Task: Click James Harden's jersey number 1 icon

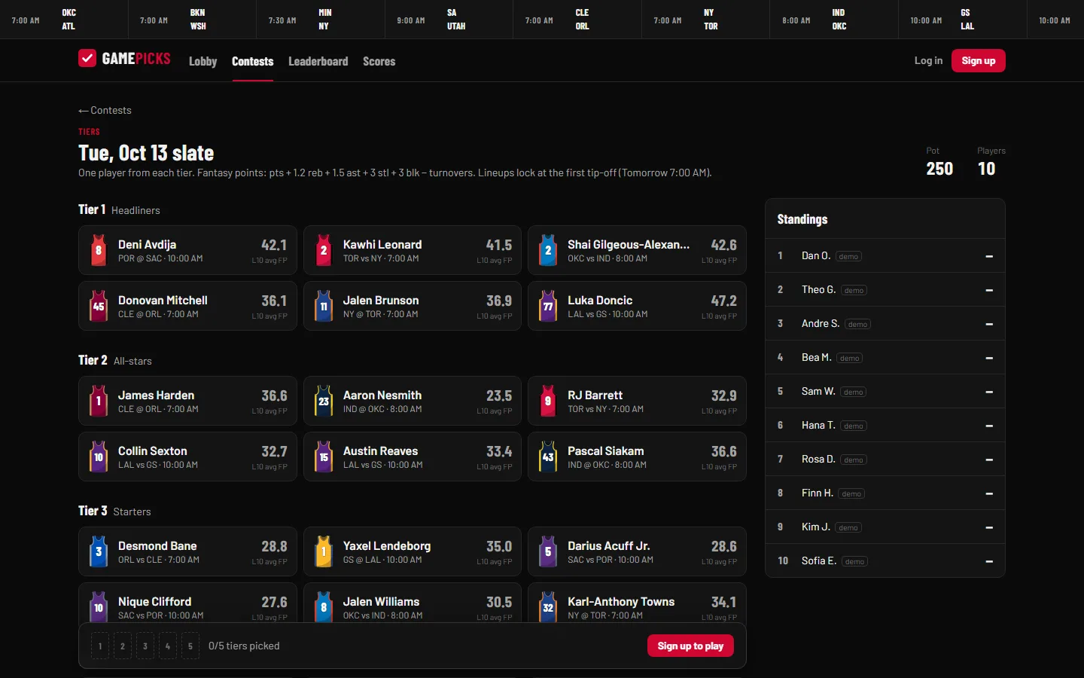Action: point(99,401)
